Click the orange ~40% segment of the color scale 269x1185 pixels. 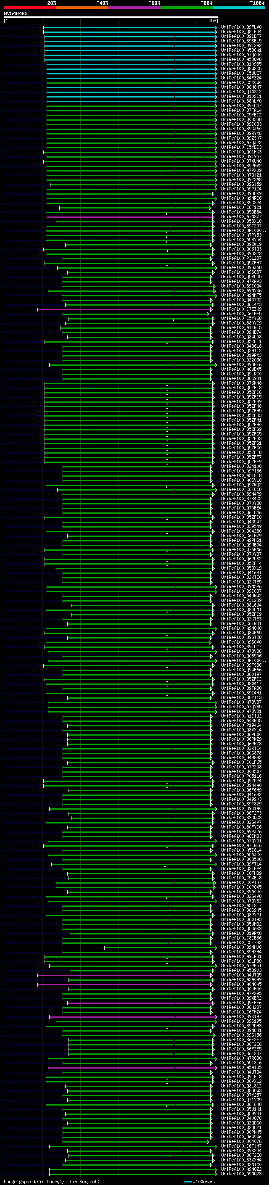point(82,8)
